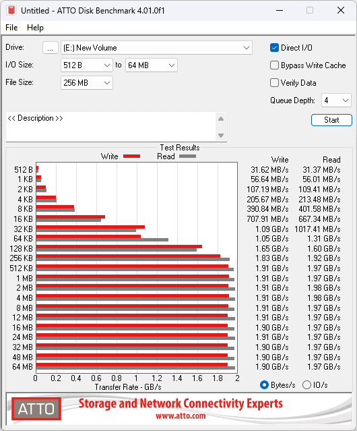Click the 1 MB row label in chart
Image resolution: width=357 pixels, height=431 pixels.
[24, 279]
